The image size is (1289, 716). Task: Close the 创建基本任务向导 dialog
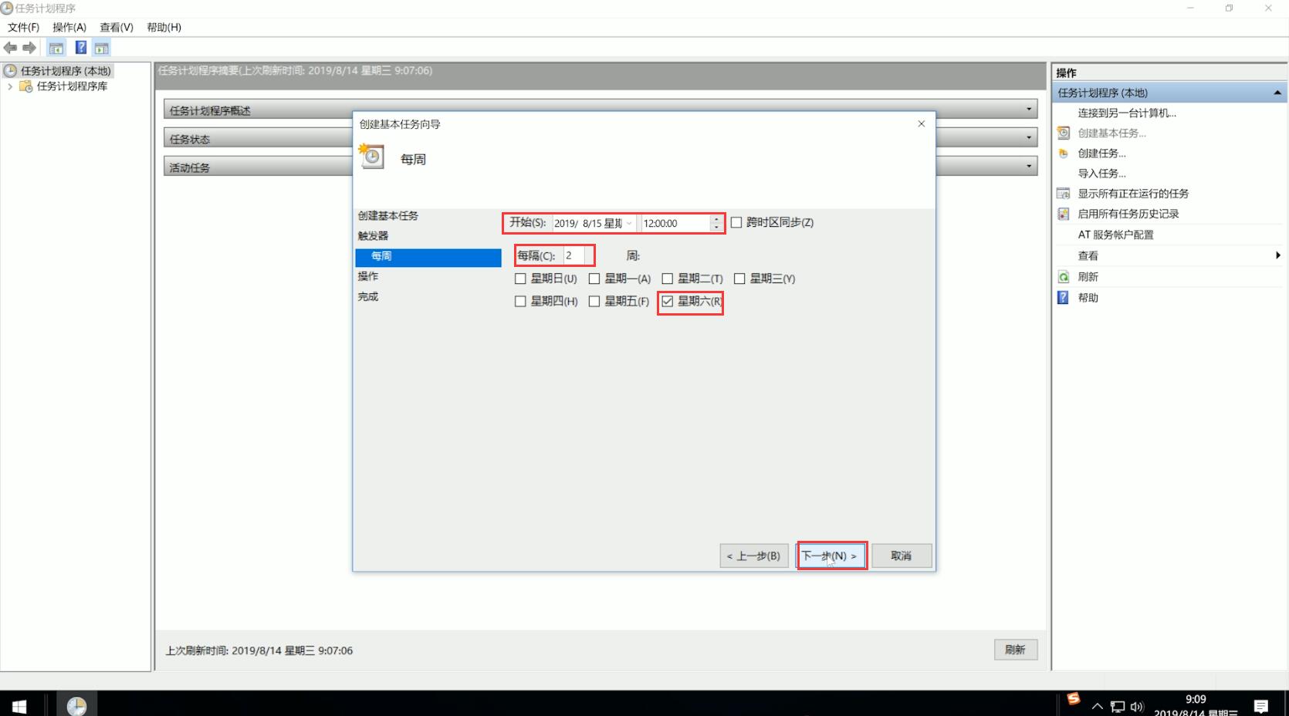[921, 123]
